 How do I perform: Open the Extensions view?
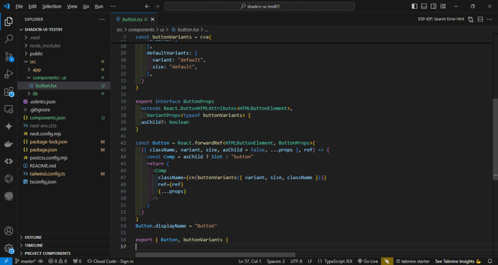click(9, 92)
